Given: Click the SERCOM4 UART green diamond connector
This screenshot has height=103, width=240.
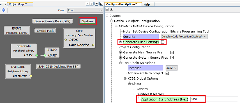Looking at the screenshot, I should click(x=36, y=55).
